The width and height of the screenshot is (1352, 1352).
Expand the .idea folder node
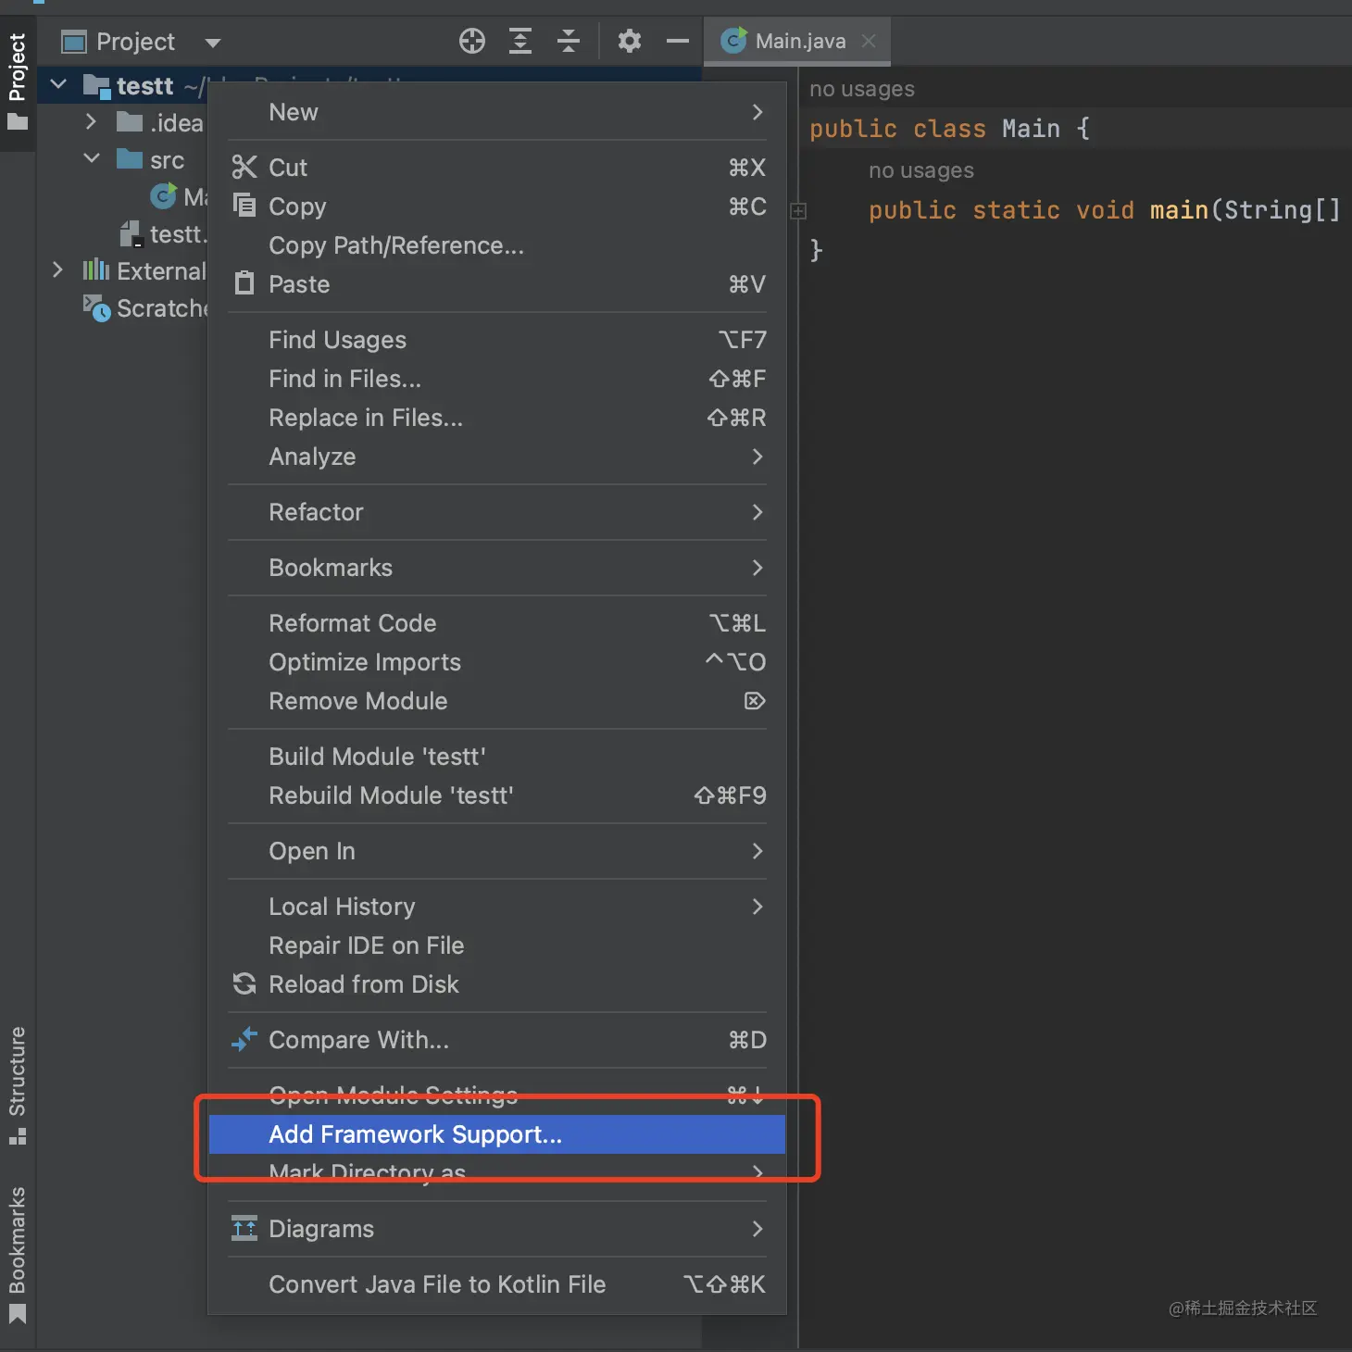point(90,121)
